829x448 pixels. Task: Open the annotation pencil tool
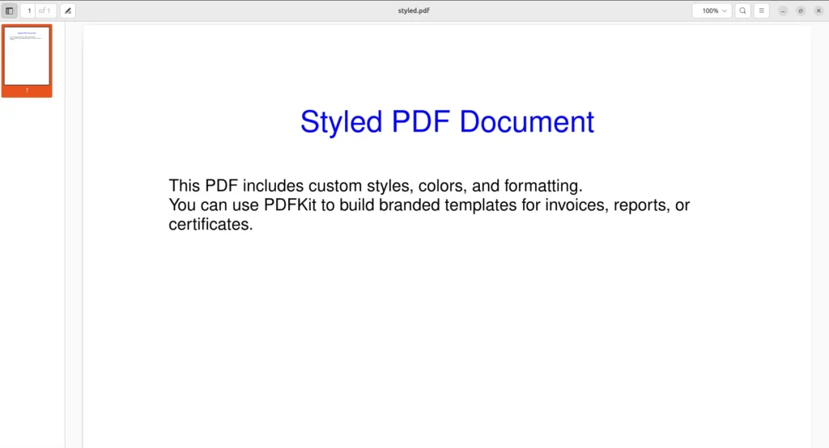click(68, 11)
